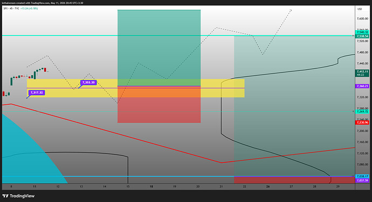Select the purple 7,317.32 price callout

[37, 92]
